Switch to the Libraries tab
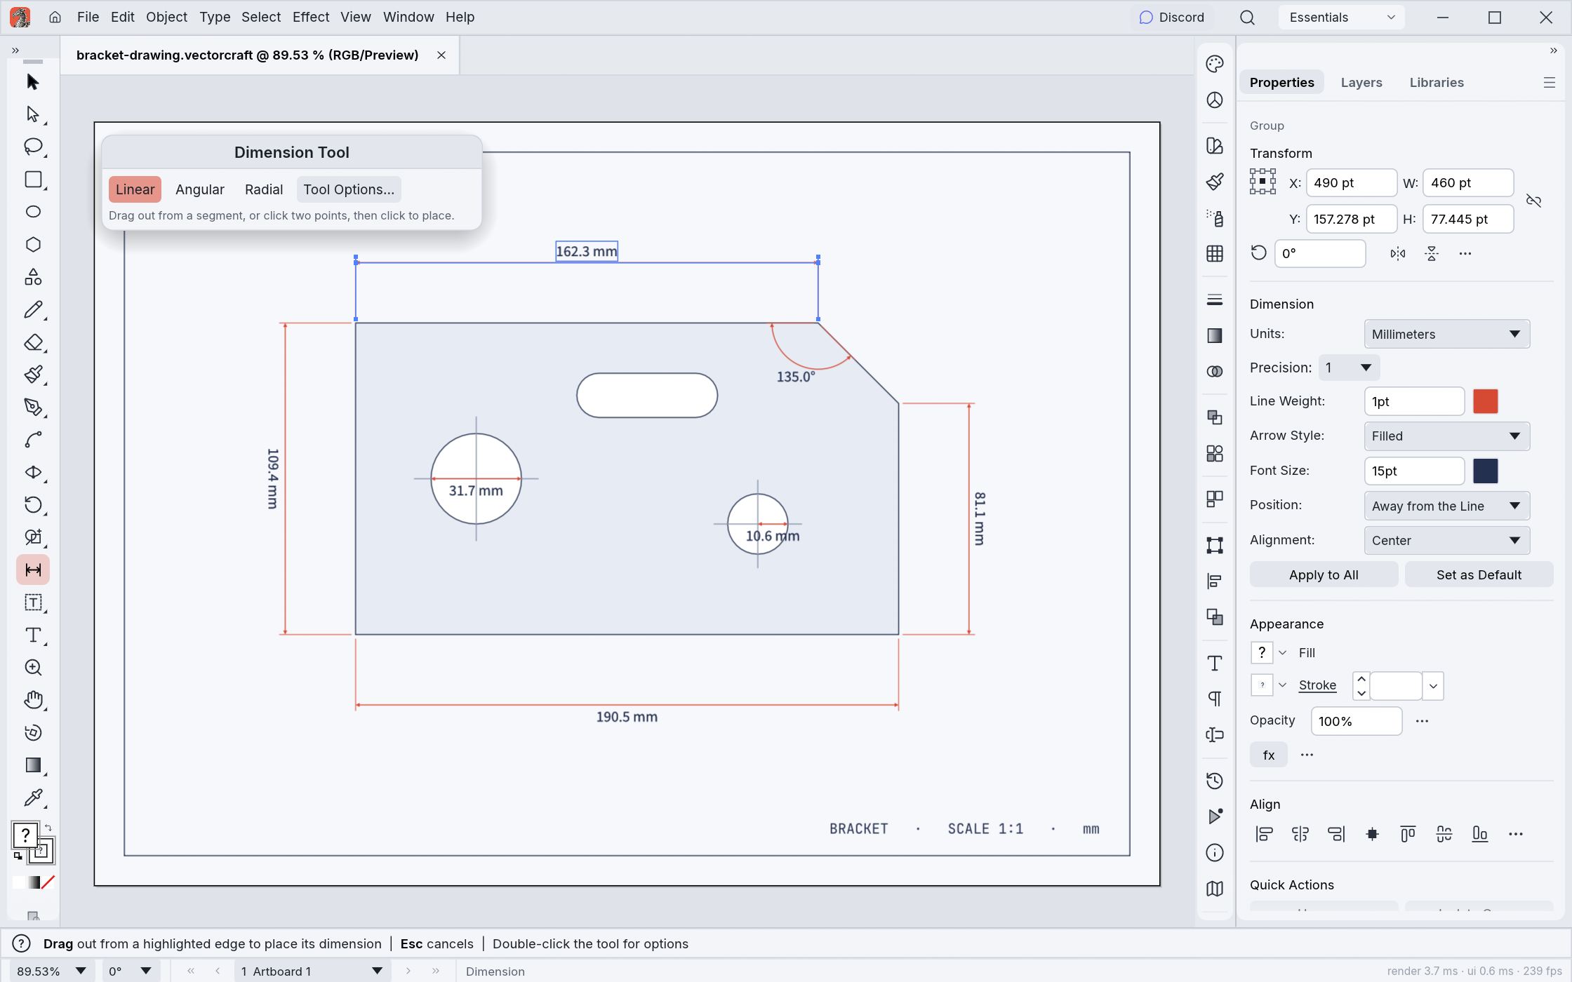This screenshot has height=982, width=1572. point(1437,82)
